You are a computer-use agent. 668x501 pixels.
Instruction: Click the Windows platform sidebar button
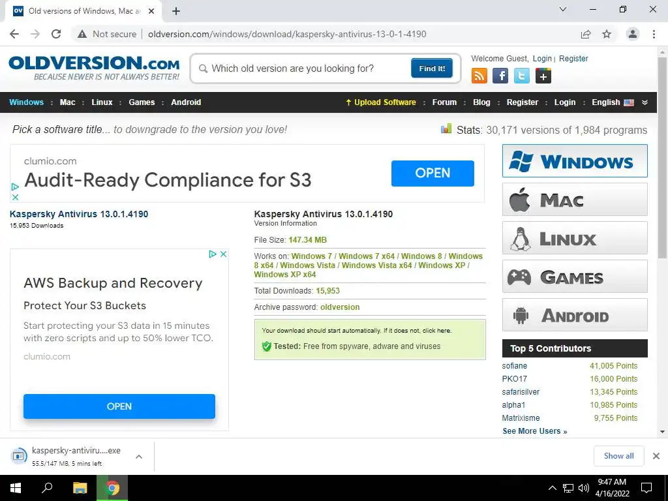575,160
